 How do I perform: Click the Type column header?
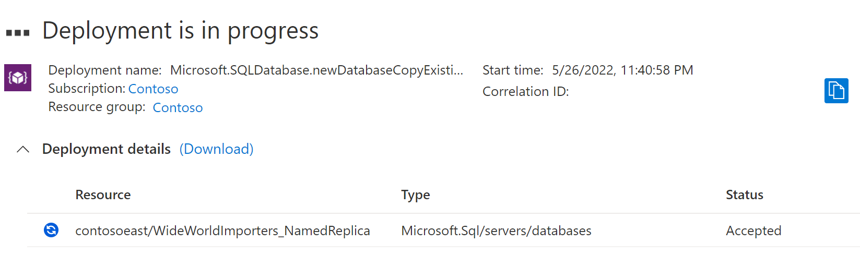415,195
